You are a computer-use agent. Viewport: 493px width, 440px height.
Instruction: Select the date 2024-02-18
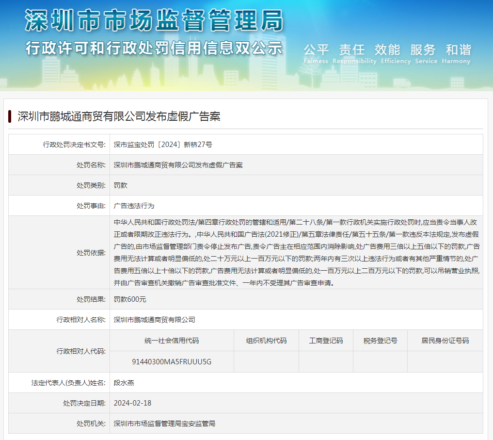click(132, 403)
